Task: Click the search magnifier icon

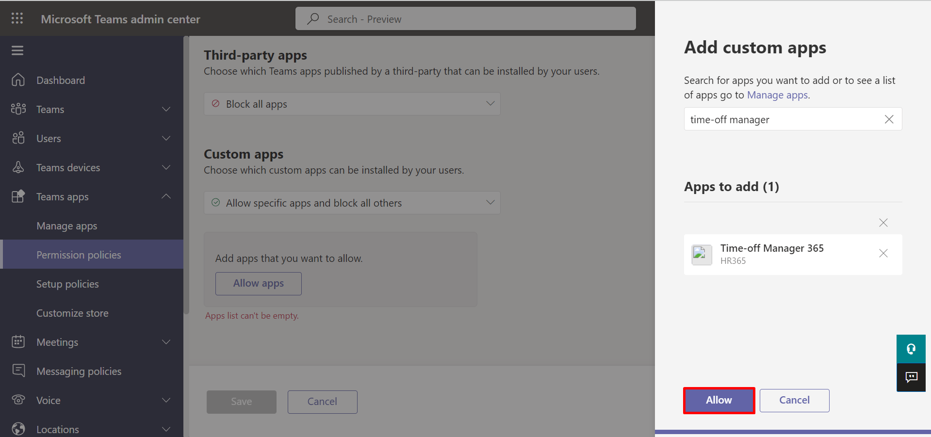Action: click(x=313, y=19)
